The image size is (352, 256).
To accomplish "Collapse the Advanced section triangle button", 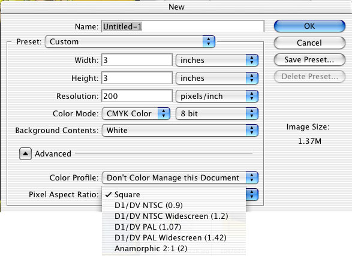I will tap(25, 153).
